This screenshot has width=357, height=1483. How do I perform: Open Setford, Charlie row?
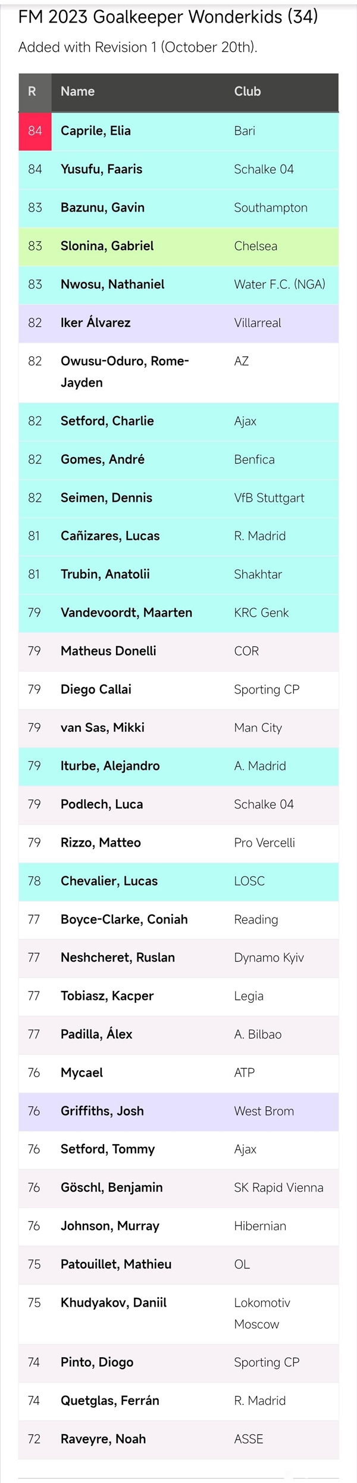click(178, 421)
